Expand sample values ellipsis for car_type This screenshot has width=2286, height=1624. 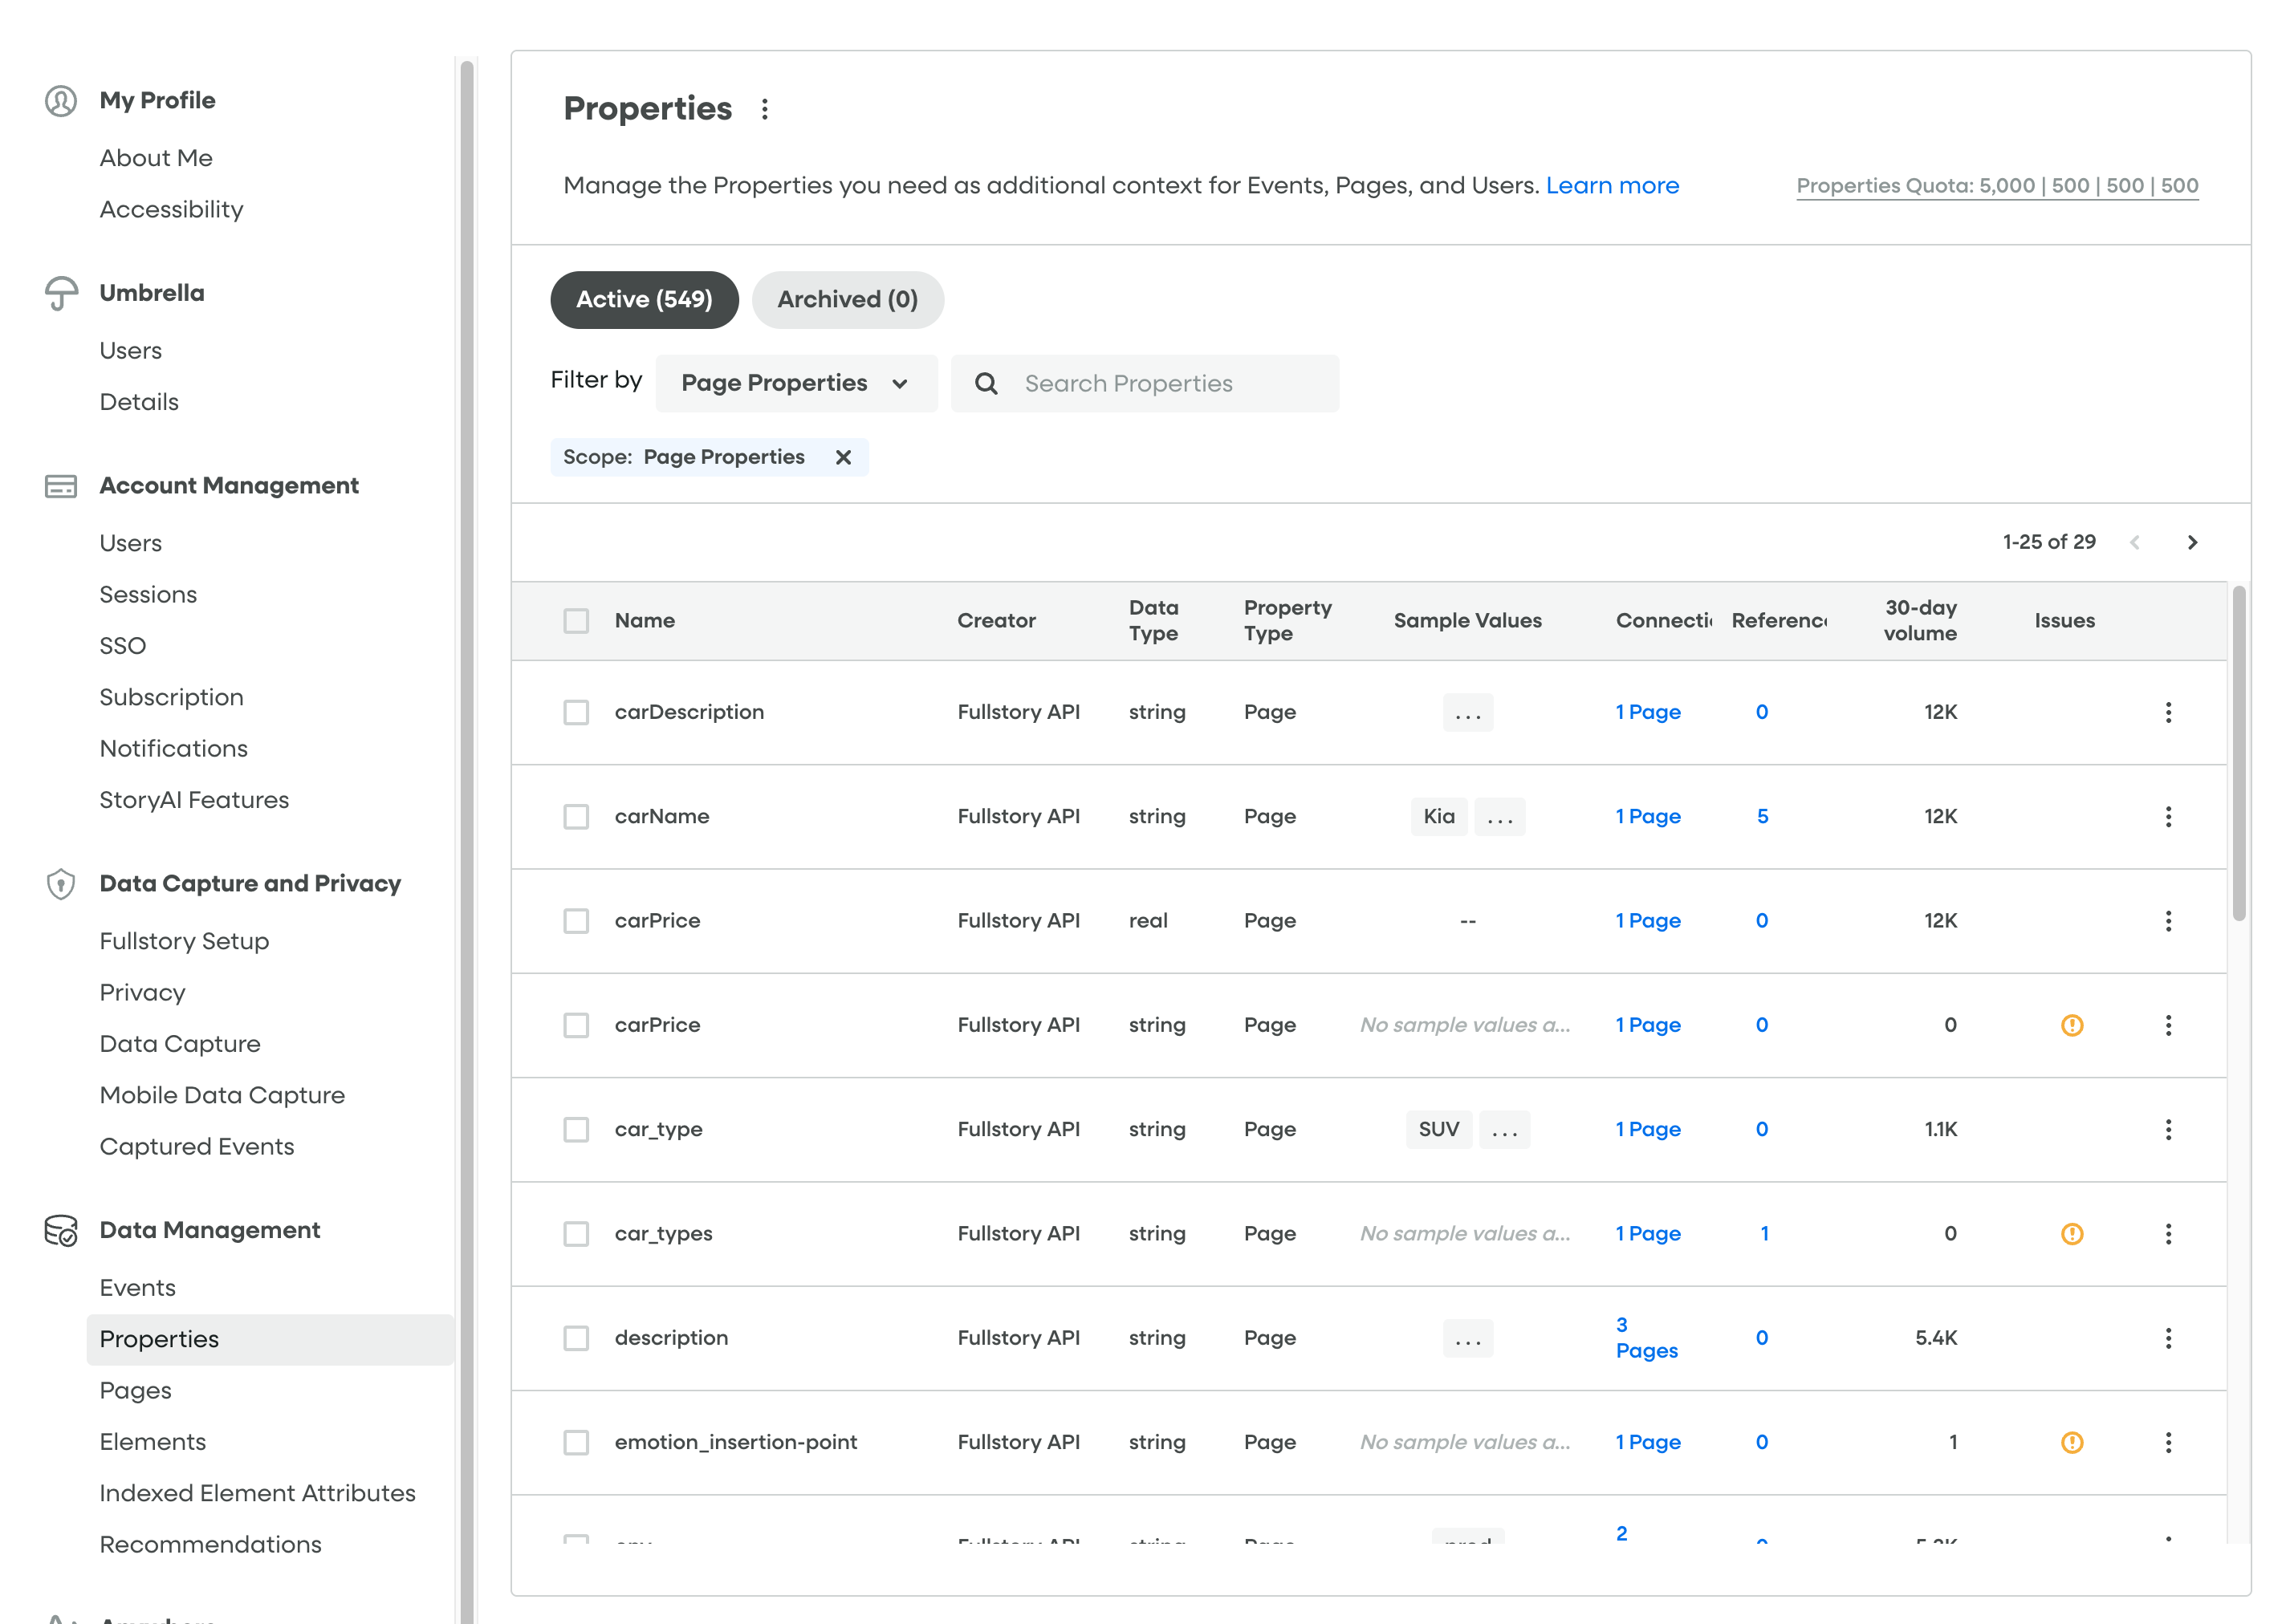click(x=1503, y=1130)
